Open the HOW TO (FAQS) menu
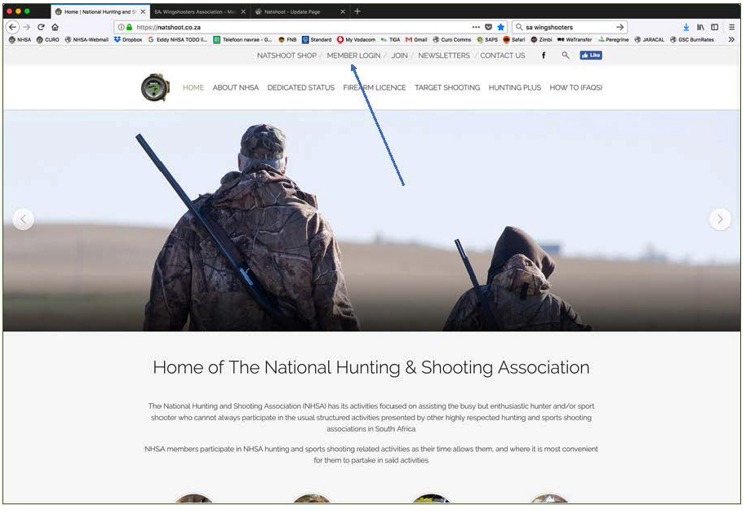This screenshot has width=746, height=510. tap(575, 87)
